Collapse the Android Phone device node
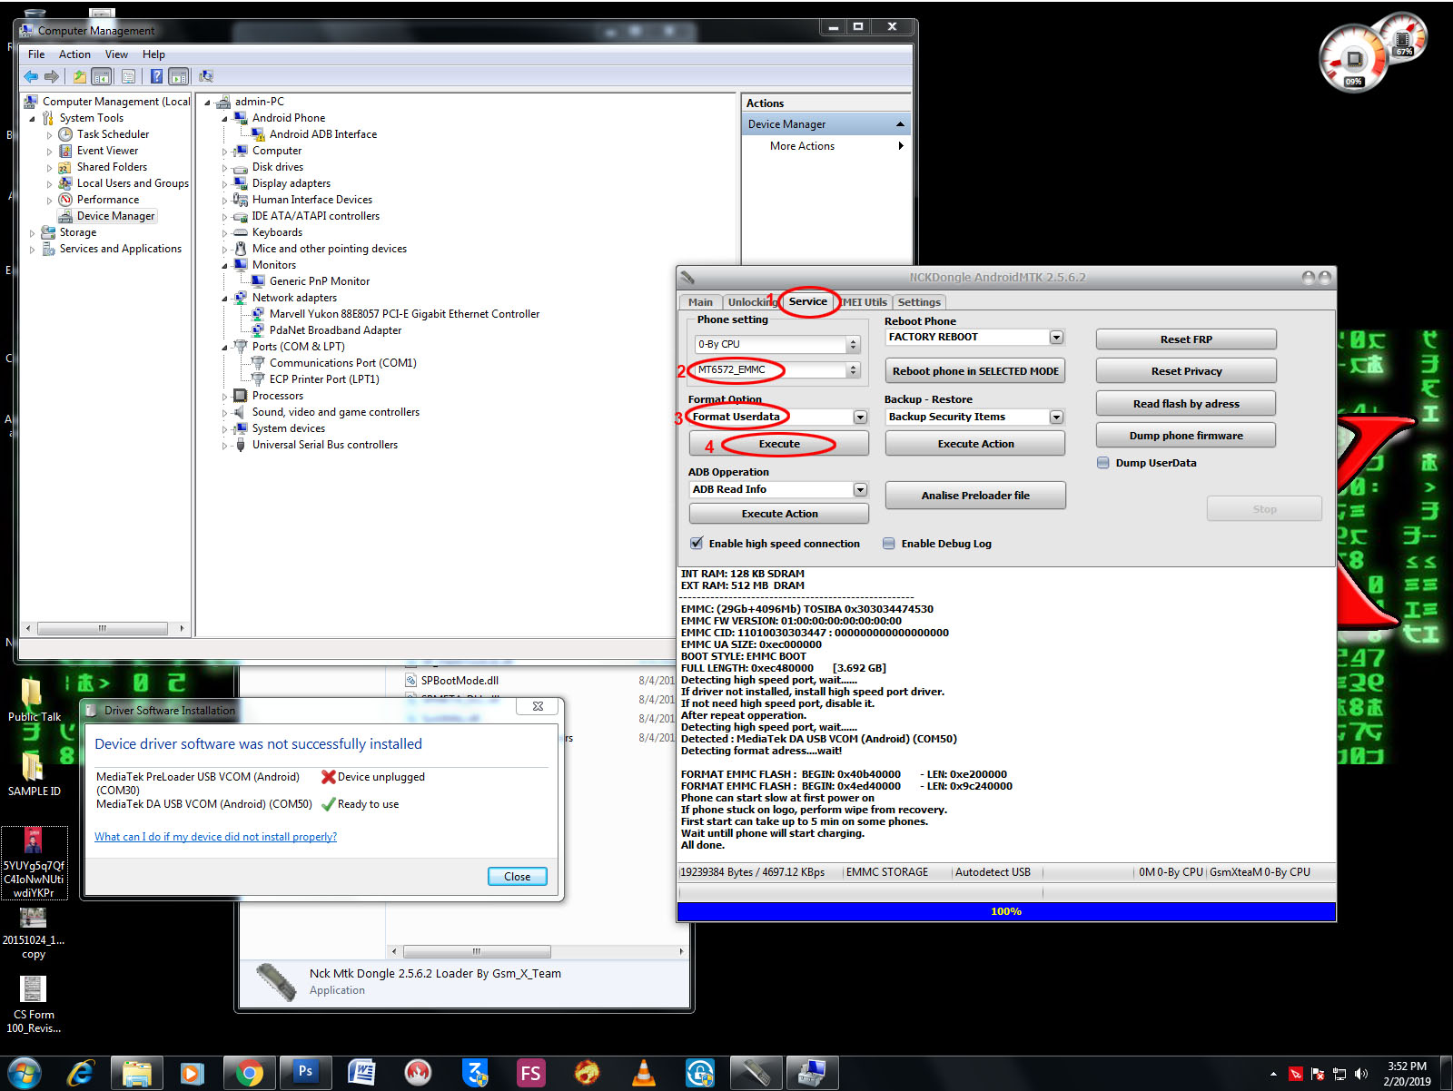1453x1091 pixels. (225, 119)
